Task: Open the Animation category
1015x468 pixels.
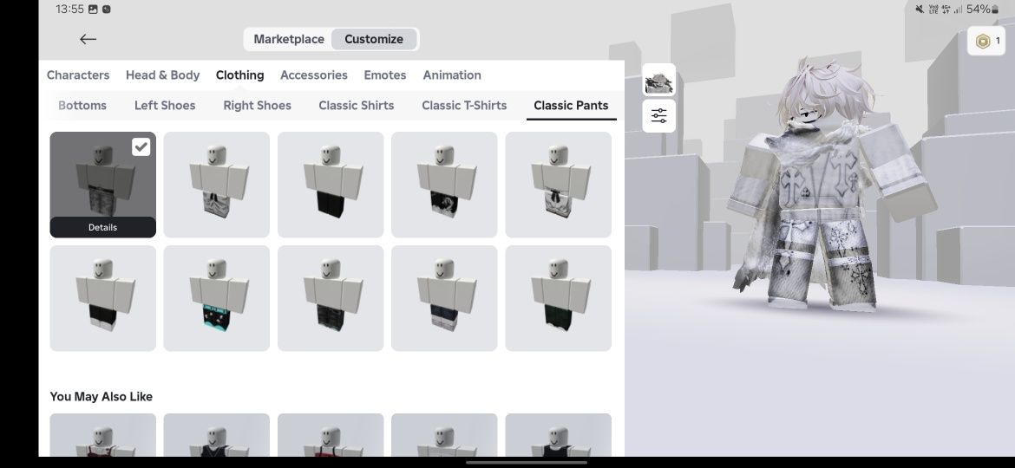Action: coord(452,75)
